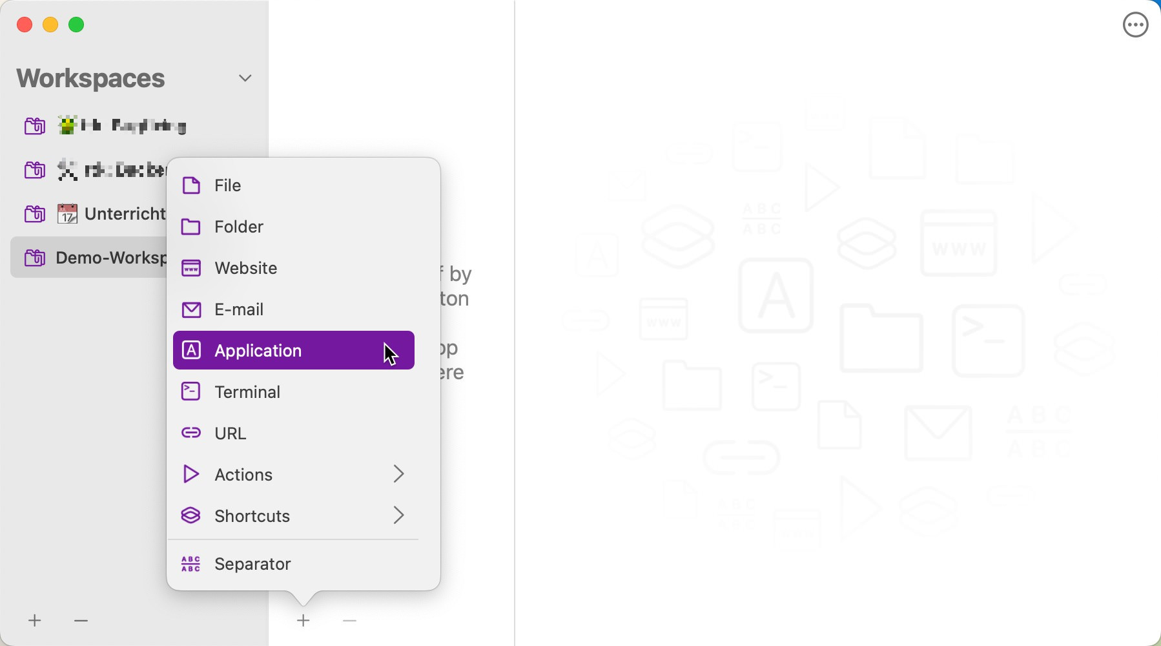Expand the Actions submenu arrow

point(399,474)
